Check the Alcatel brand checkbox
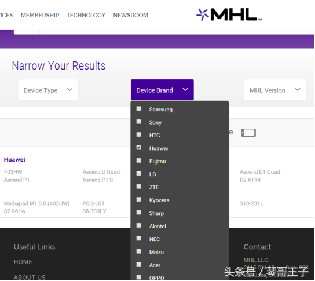The width and height of the screenshot is (315, 281). click(x=138, y=225)
